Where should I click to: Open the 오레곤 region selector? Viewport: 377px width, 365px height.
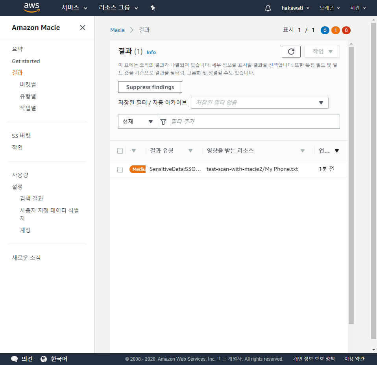pyautogui.click(x=330, y=8)
